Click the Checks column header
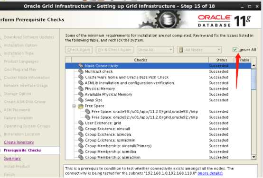Viewport: 263px width, 178px height. 140,60
